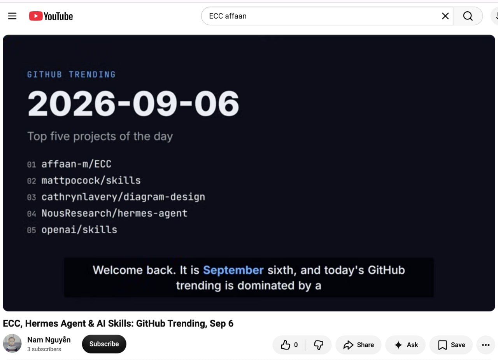The height and width of the screenshot is (360, 498).
Task: Click the magnifying glass search button
Action: tap(468, 16)
